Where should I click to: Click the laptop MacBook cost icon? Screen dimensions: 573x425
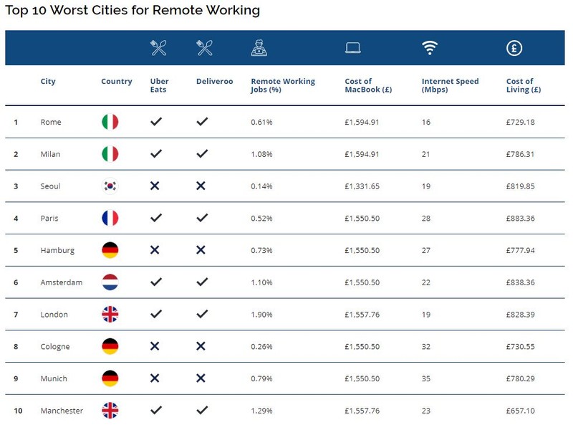pos(353,48)
